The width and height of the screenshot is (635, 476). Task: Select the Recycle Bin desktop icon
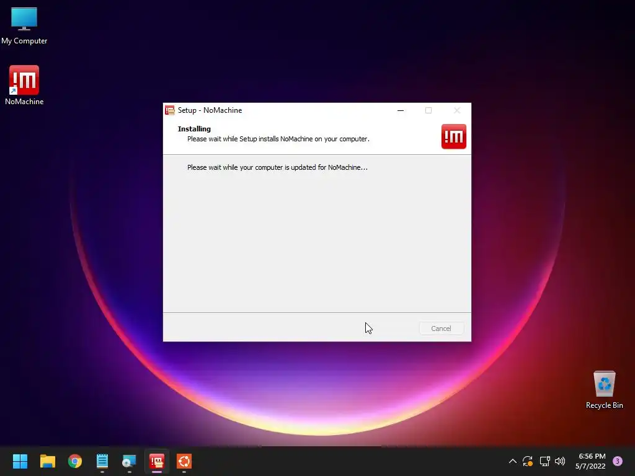[604, 390]
